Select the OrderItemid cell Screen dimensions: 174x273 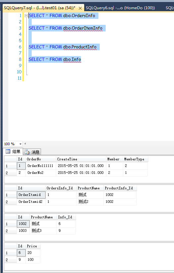point(31,195)
